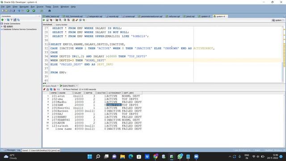Click the Undo arrow icon in main toolbar
The height and width of the screenshot is (161, 286).
[19, 11]
